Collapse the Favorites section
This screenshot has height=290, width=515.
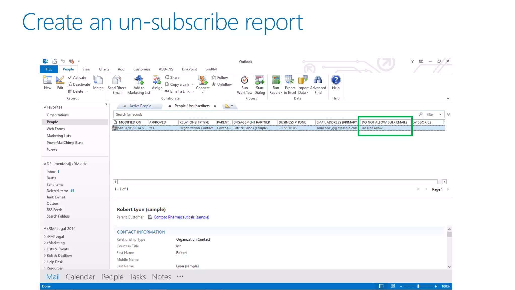coord(45,107)
